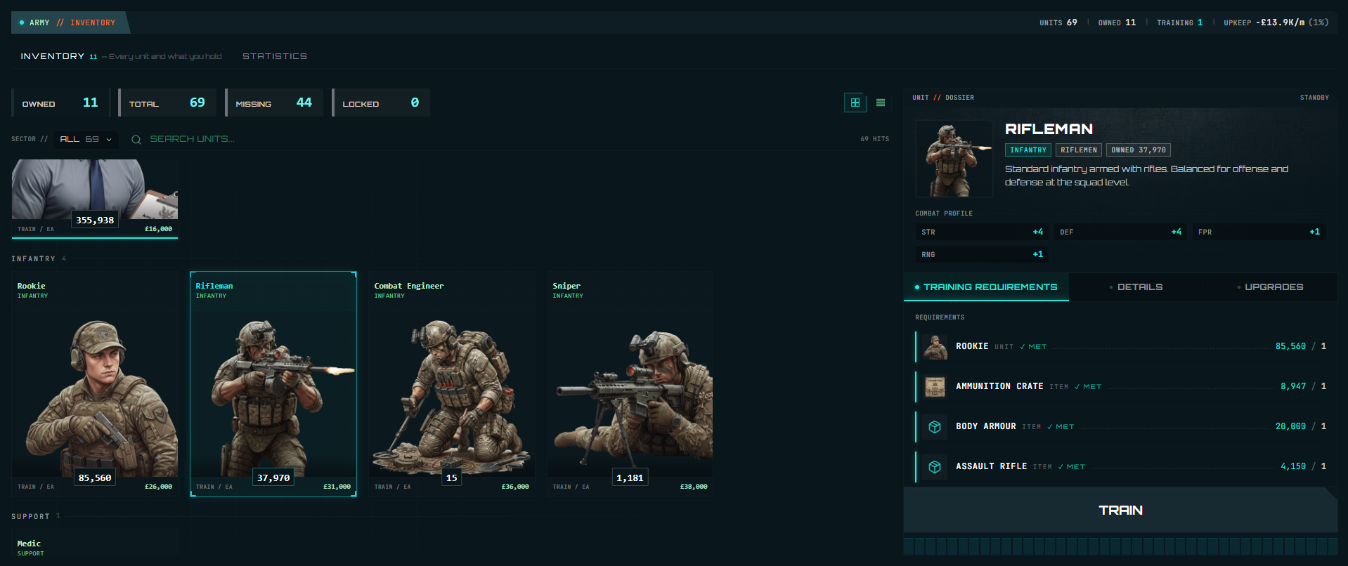Filter by Owned 11 units

(x=60, y=103)
